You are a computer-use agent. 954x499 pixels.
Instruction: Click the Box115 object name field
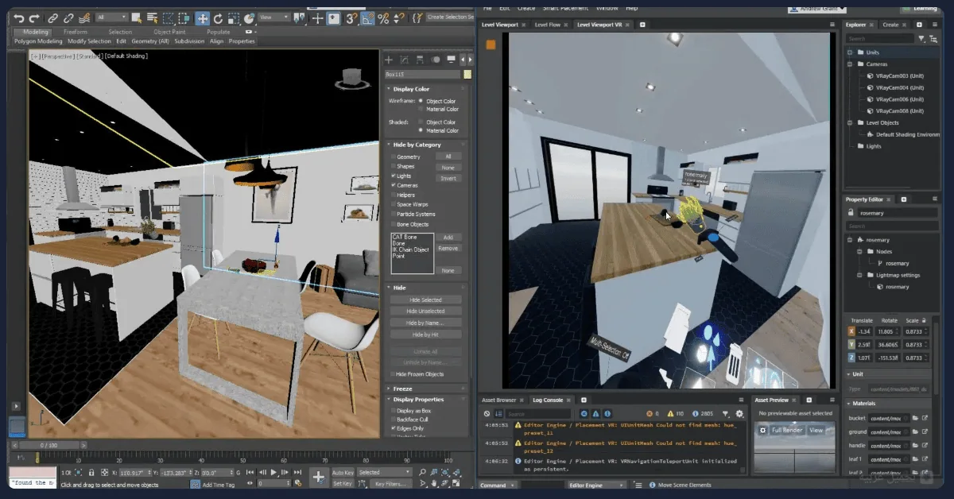click(x=422, y=75)
